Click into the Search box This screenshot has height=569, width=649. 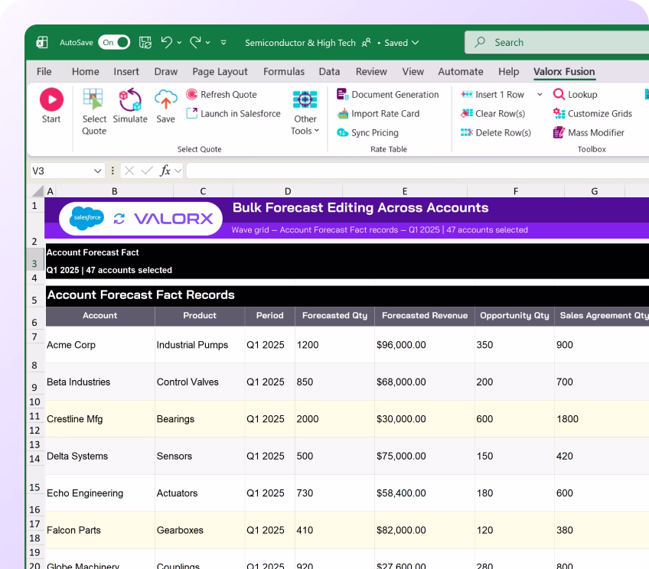click(x=556, y=42)
